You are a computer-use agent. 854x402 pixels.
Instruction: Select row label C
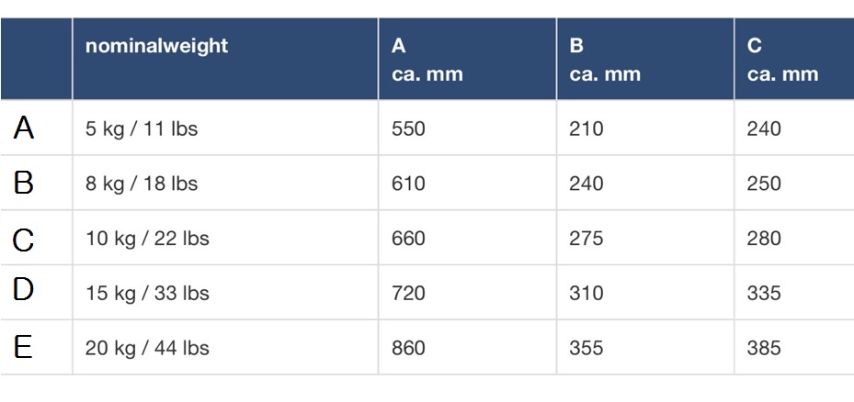(x=25, y=240)
